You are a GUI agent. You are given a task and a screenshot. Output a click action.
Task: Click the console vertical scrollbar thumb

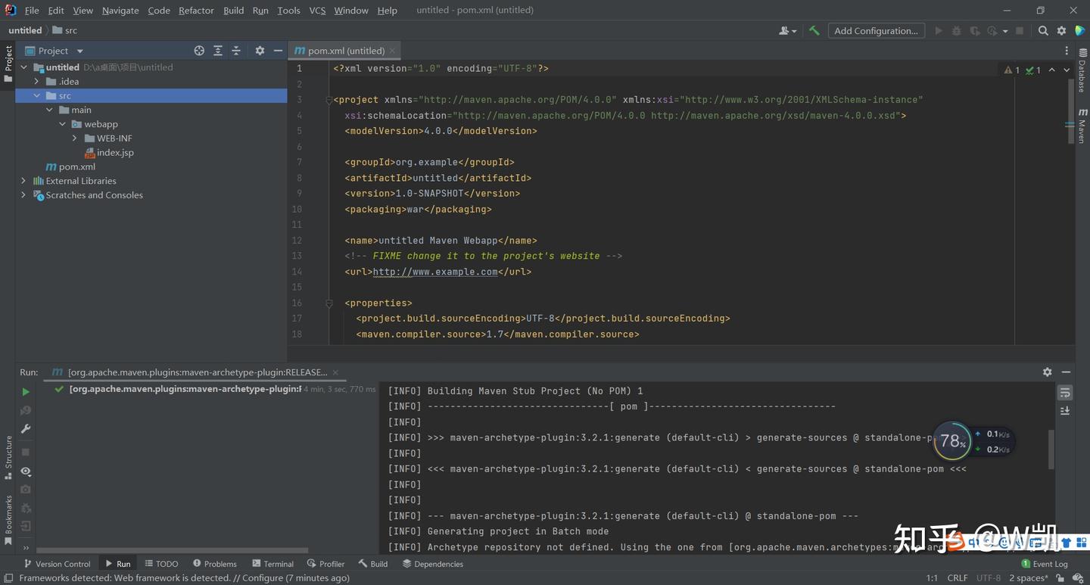click(x=1051, y=450)
